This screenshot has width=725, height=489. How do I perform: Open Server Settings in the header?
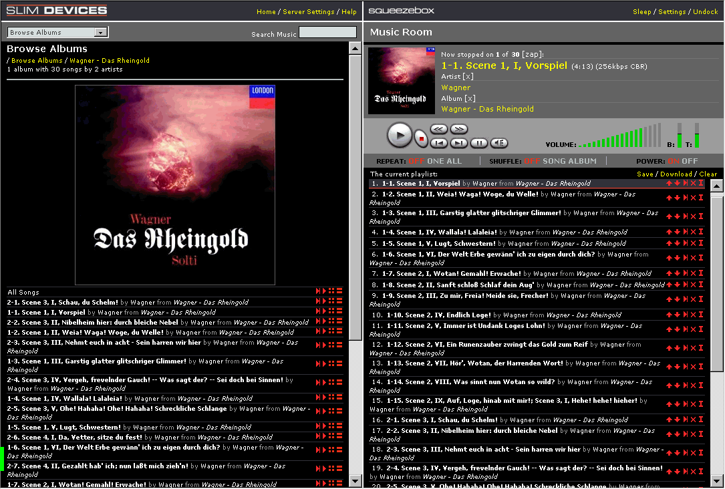308,12
